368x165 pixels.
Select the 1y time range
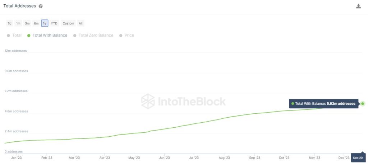pyautogui.click(x=45, y=23)
